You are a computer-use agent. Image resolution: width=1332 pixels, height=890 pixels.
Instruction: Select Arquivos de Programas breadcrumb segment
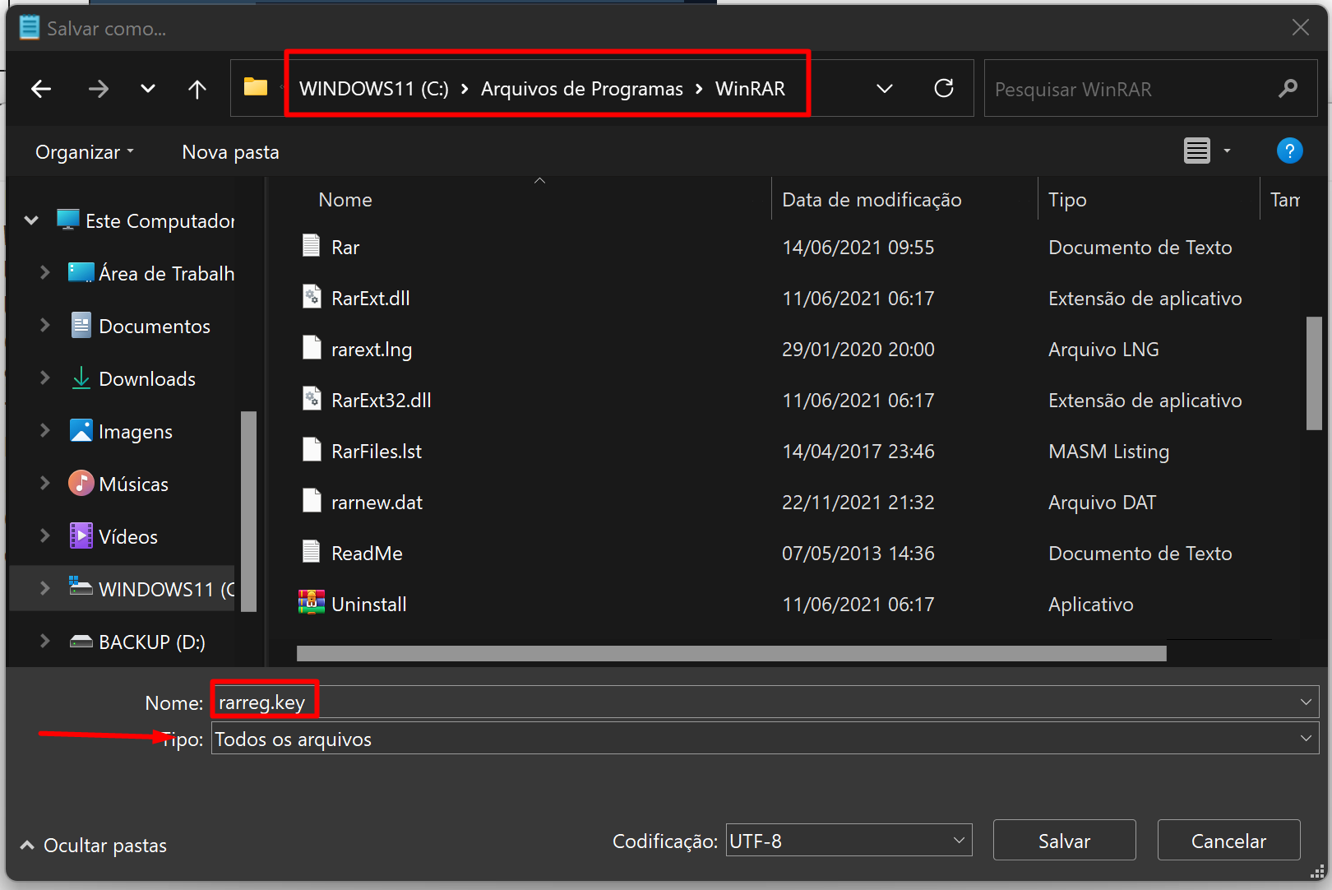click(x=582, y=89)
